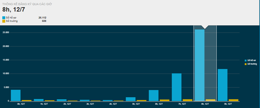The height and width of the screenshot is (108, 260).
Task: Select the blue bar for 1h, 12/7
Action: (39, 100)
